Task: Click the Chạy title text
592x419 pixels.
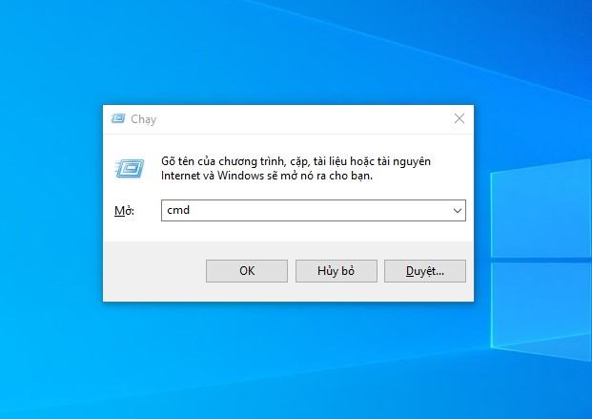Action: [x=143, y=119]
